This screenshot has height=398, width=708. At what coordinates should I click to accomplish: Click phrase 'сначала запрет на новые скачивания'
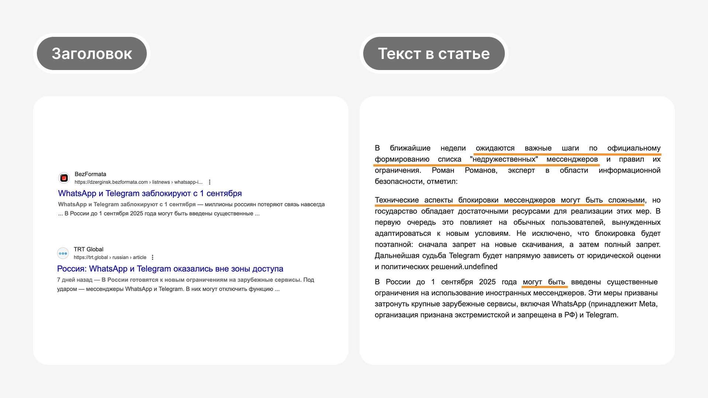[491, 244]
